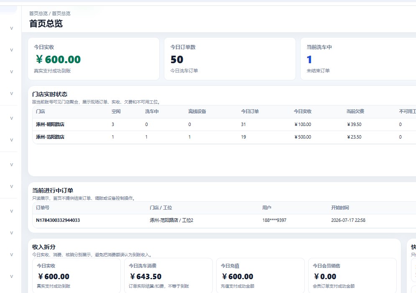
Task: Click ¥100.00 今日实收 for 朝阳路店
Action: click(302, 124)
